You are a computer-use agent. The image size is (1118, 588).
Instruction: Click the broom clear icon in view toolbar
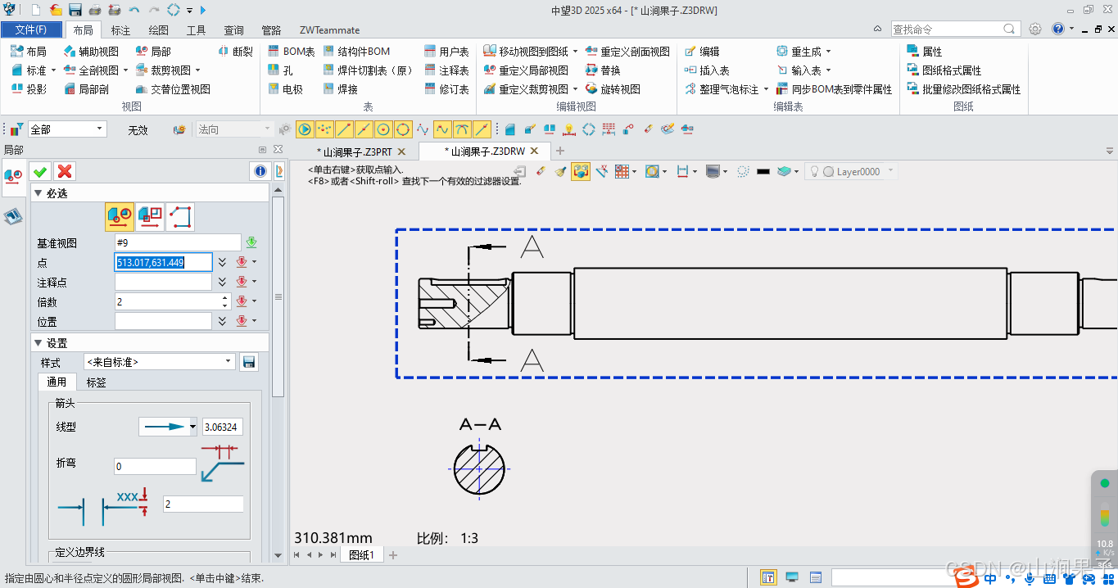[x=560, y=171]
